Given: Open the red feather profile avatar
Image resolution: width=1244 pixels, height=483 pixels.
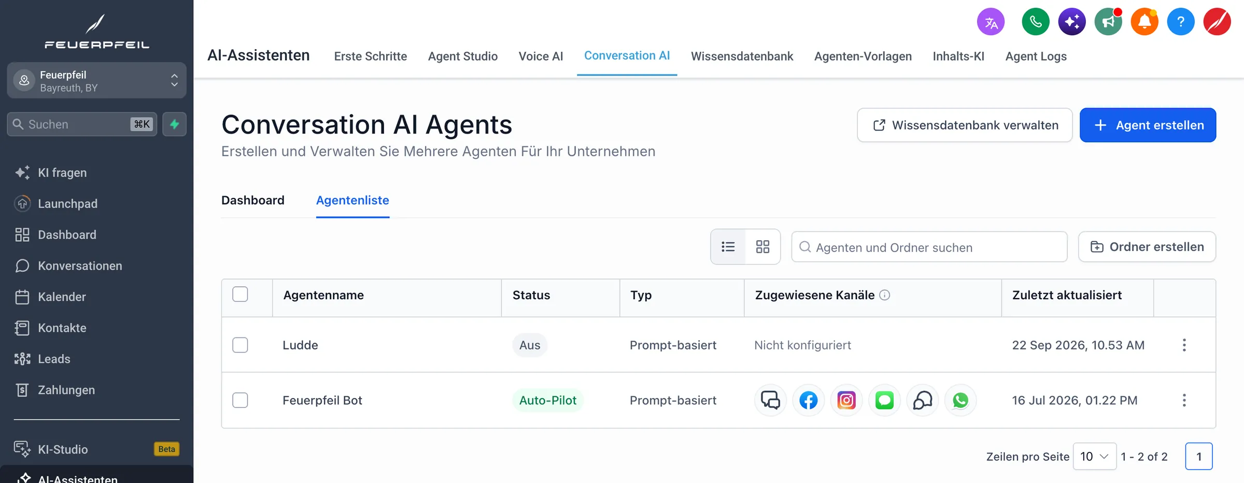Looking at the screenshot, I should tap(1217, 22).
